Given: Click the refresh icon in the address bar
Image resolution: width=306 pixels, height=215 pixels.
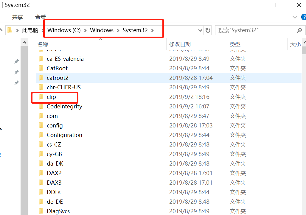Looking at the screenshot, I should pyautogui.click(x=208, y=30).
